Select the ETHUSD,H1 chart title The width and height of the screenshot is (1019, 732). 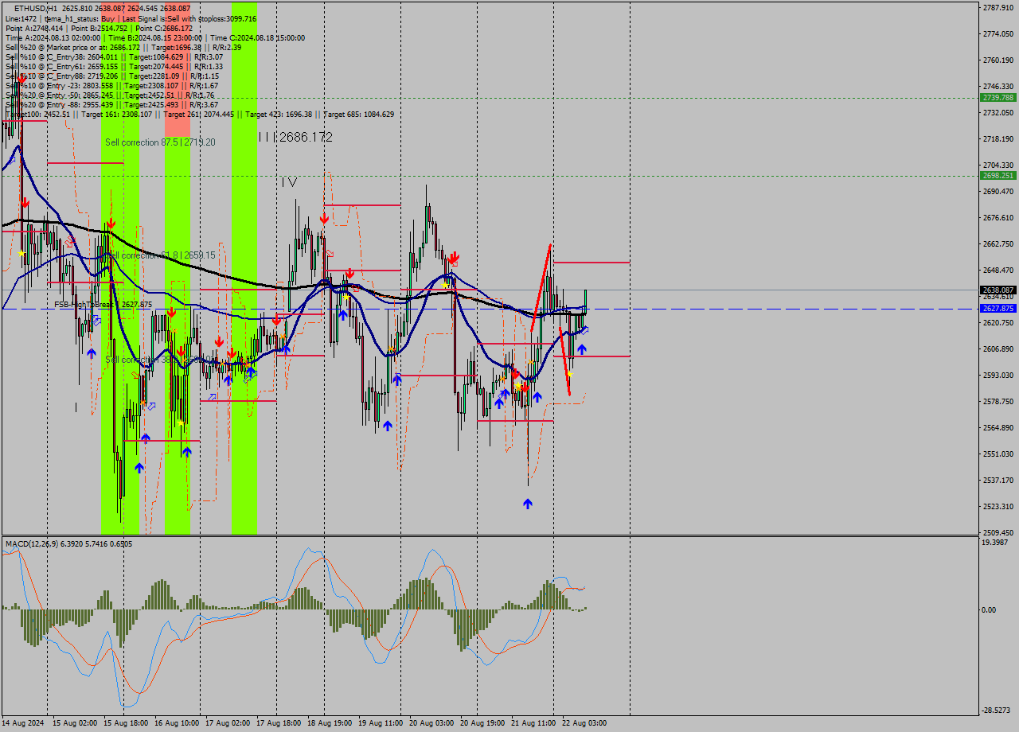click(x=35, y=8)
